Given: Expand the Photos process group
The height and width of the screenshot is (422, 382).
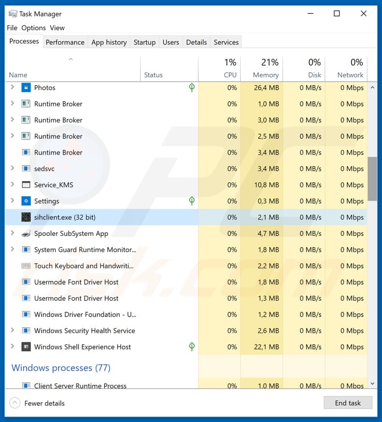Looking at the screenshot, I should (12, 87).
